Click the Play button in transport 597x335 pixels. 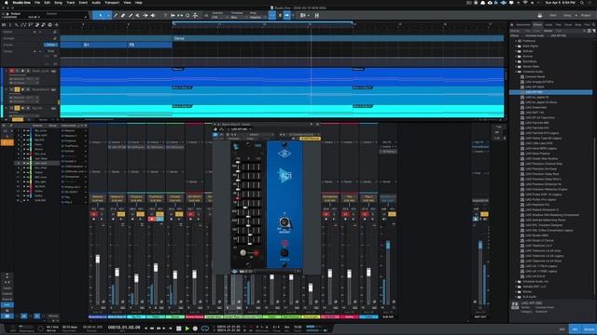point(187,328)
